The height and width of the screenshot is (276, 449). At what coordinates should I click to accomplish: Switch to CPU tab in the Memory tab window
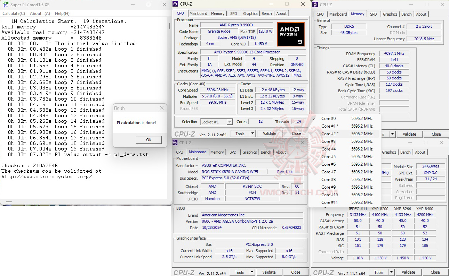click(320, 14)
